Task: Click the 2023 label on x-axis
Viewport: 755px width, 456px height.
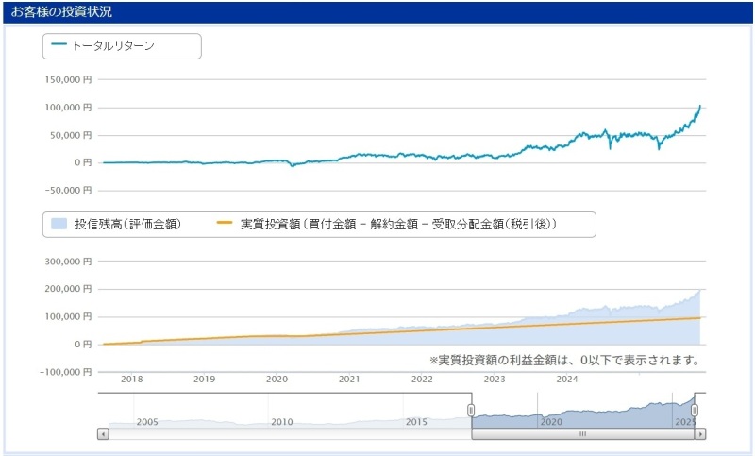Action: click(494, 379)
